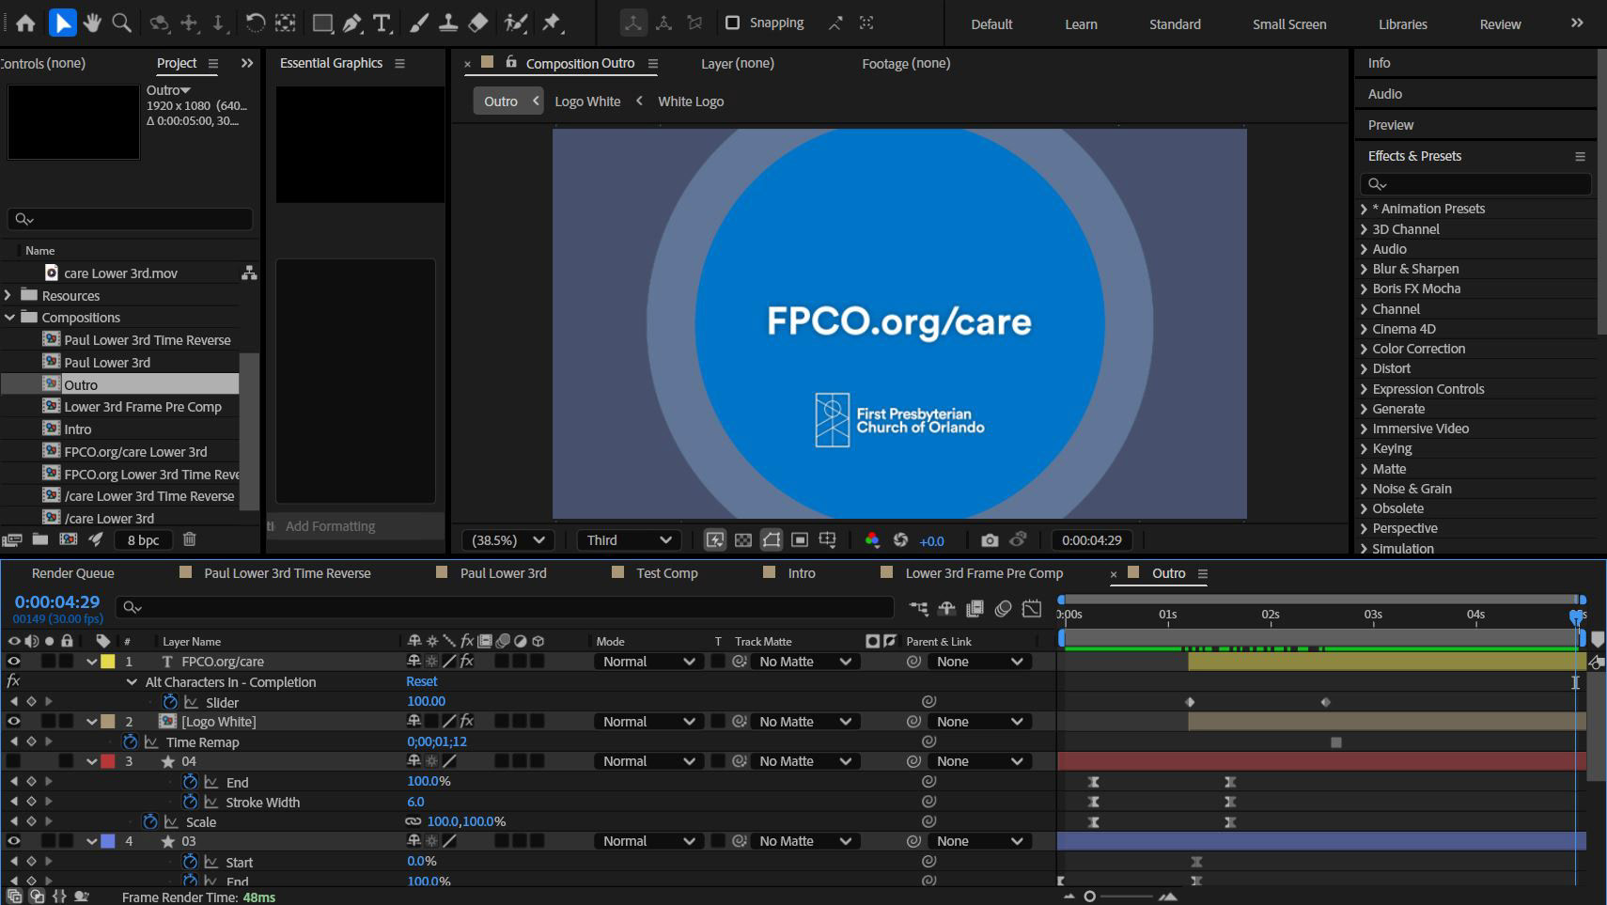Switch to the Small Screen workspace

(x=1289, y=24)
